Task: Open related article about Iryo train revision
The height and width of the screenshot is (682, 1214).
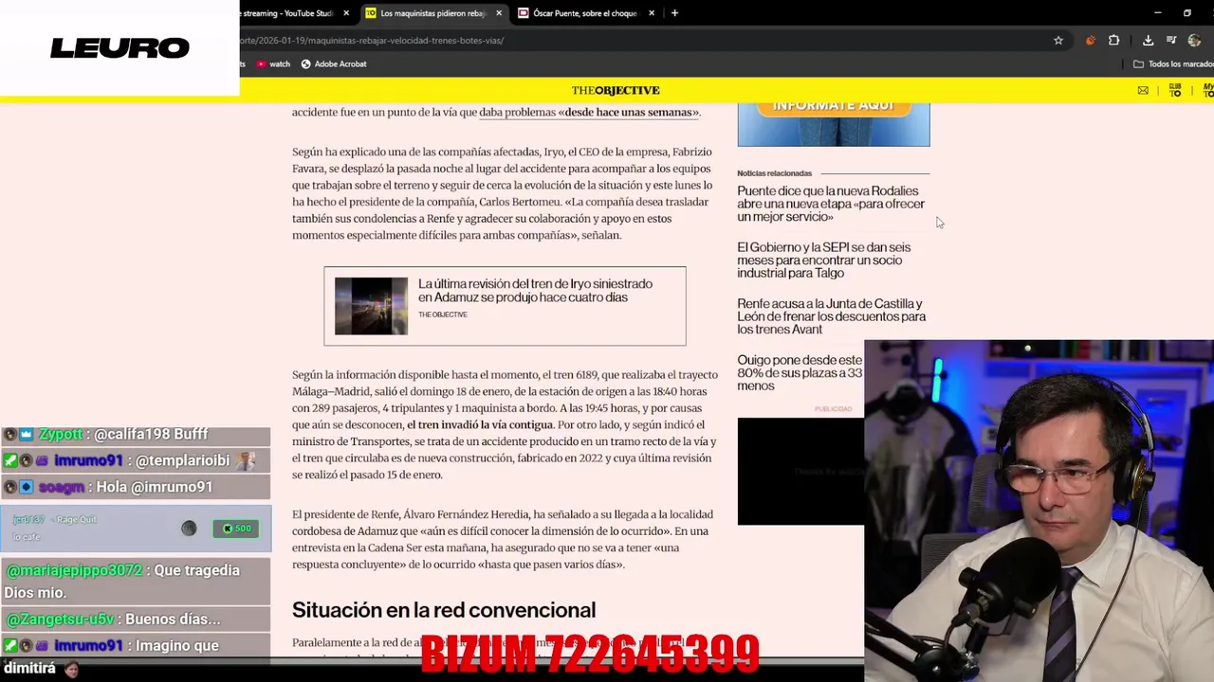Action: pos(535,291)
